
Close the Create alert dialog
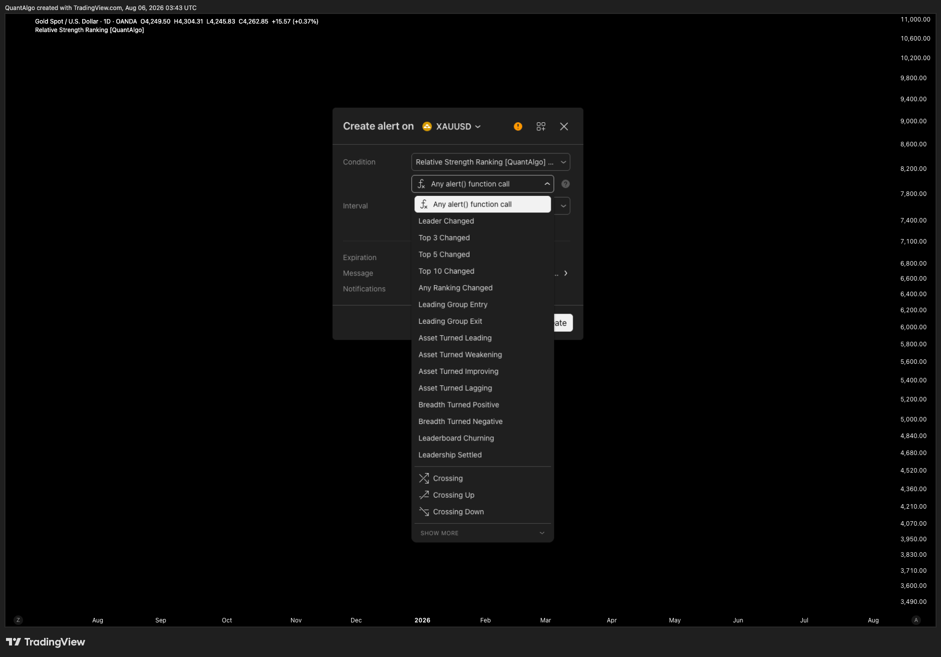[564, 127]
